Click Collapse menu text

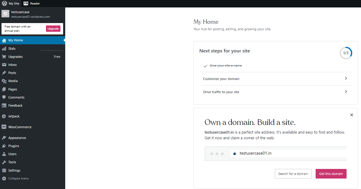(x=19, y=179)
